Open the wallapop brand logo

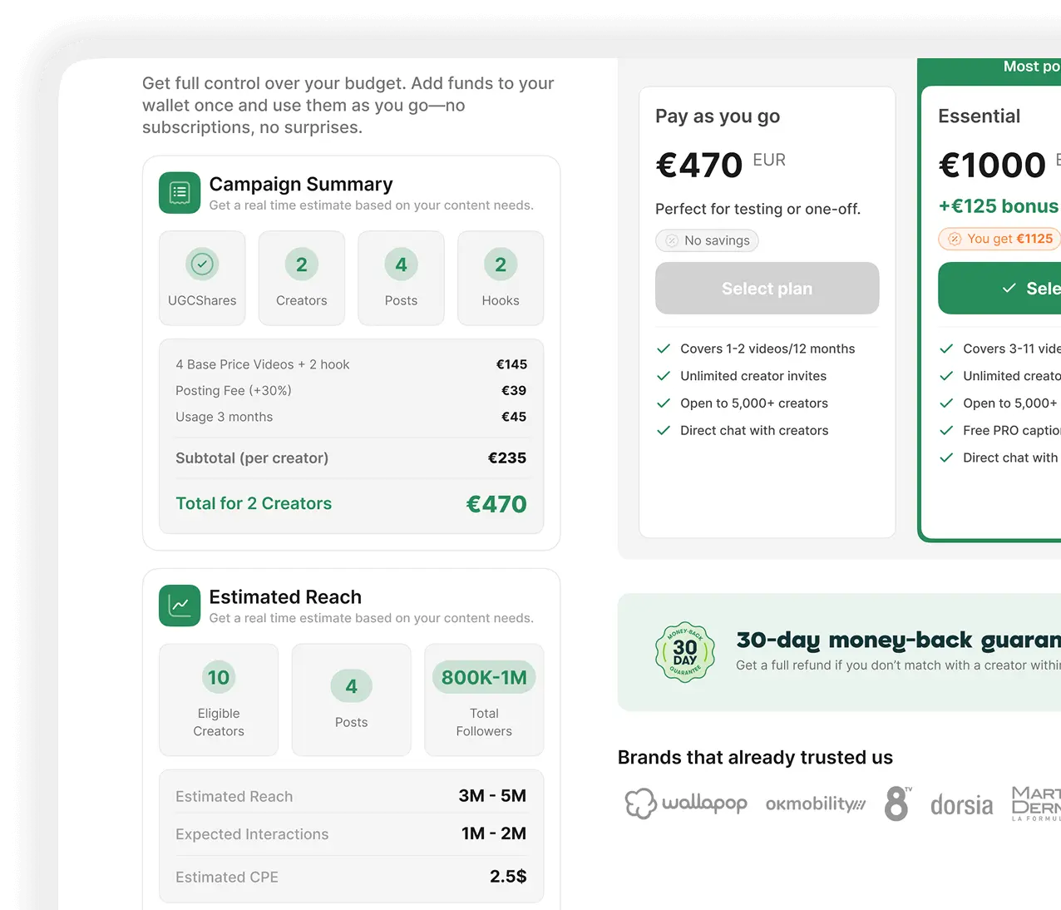[x=686, y=804]
